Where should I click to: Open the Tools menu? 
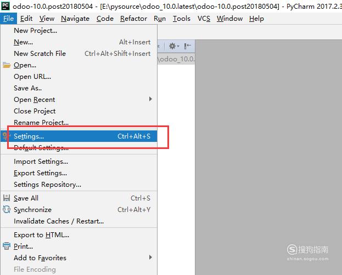tap(182, 19)
